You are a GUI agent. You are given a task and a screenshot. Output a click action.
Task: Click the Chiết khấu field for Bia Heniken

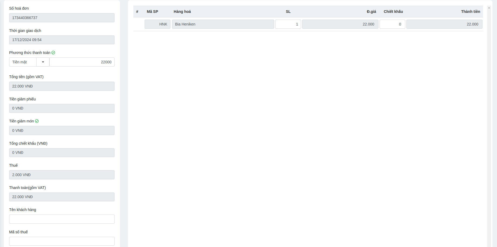392,24
